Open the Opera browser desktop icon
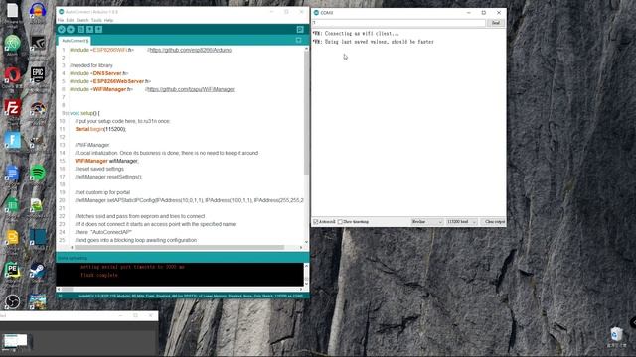The image size is (636, 357). [13, 75]
